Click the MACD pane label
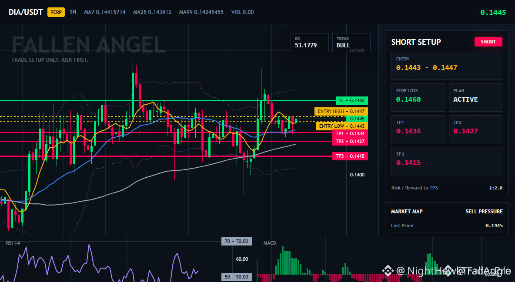The image size is (515, 282). 270,243
